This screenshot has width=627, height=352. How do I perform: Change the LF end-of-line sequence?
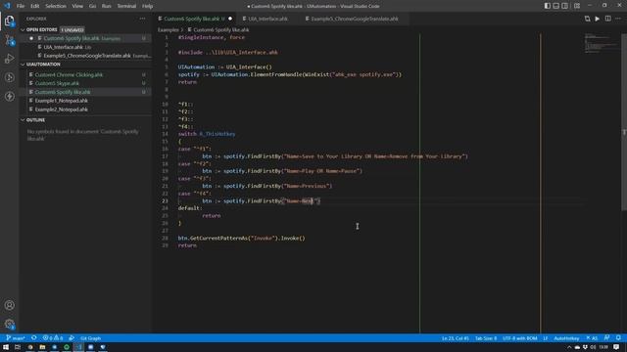coord(545,338)
